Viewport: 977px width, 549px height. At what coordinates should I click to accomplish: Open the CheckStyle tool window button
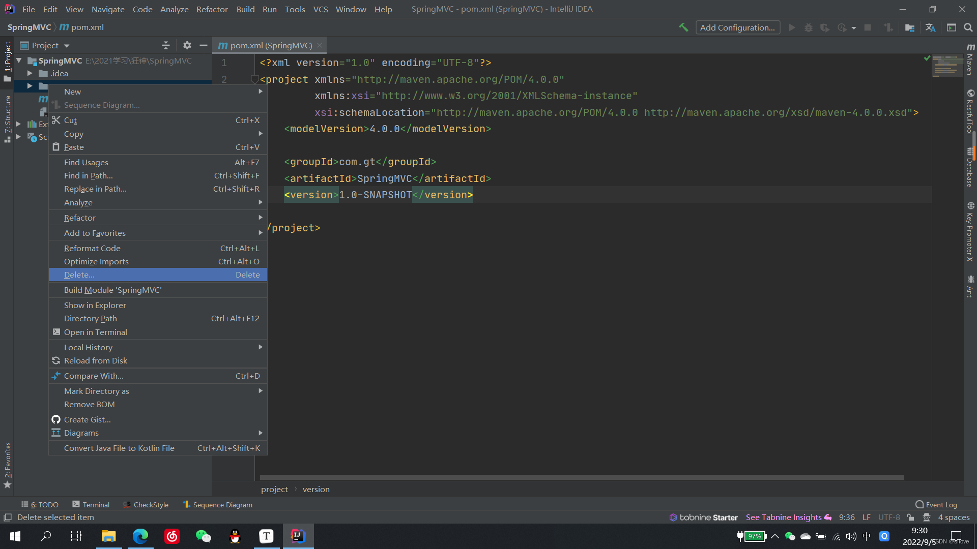[x=146, y=505]
